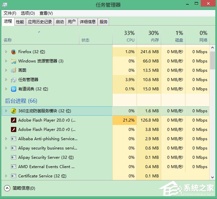
Task: Click the scrollbar down arrow
Action: pyautogui.click(x=213, y=177)
